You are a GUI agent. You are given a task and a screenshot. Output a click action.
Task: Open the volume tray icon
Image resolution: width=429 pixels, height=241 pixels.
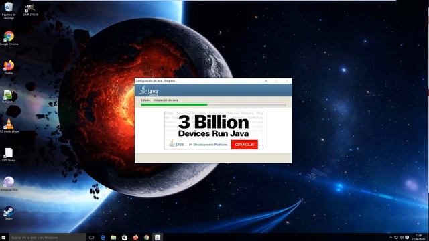click(402, 238)
